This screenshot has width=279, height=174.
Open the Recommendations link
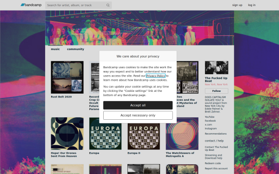click(216, 134)
